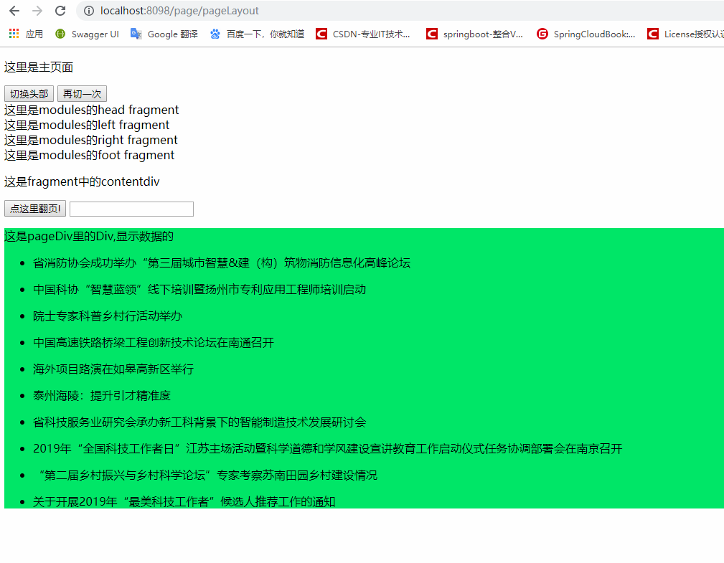Screen dimensions: 724x563
Task: Click the 点这里翻页! button
Action: tap(35, 209)
